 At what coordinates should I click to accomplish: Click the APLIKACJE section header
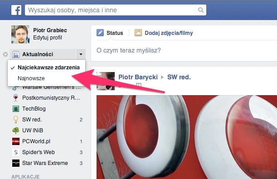(x=25, y=177)
